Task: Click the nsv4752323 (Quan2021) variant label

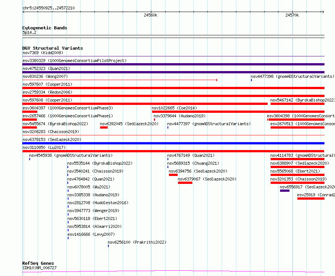Action: point(46,68)
